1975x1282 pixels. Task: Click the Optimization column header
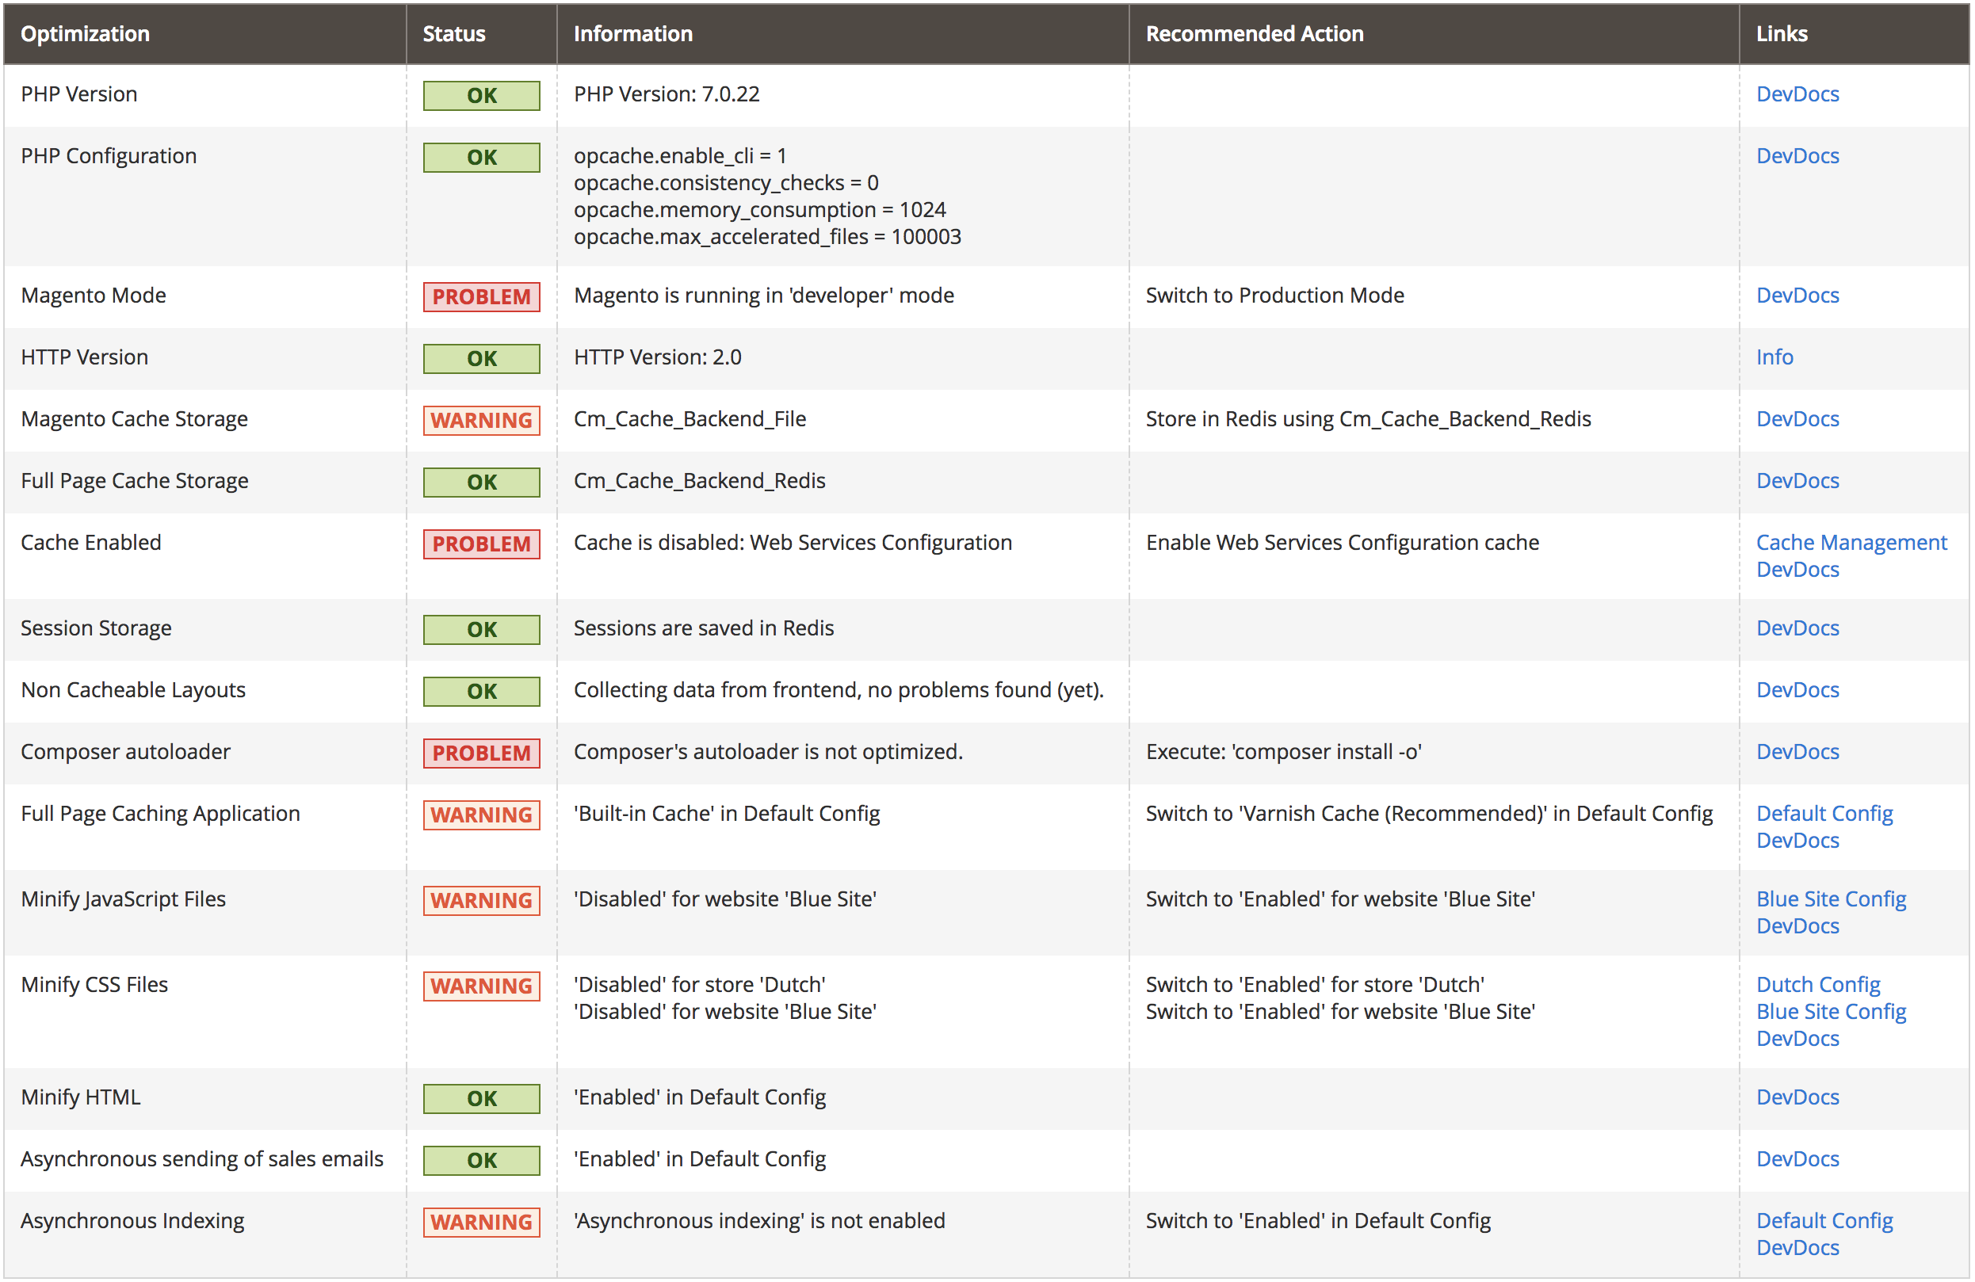point(86,33)
